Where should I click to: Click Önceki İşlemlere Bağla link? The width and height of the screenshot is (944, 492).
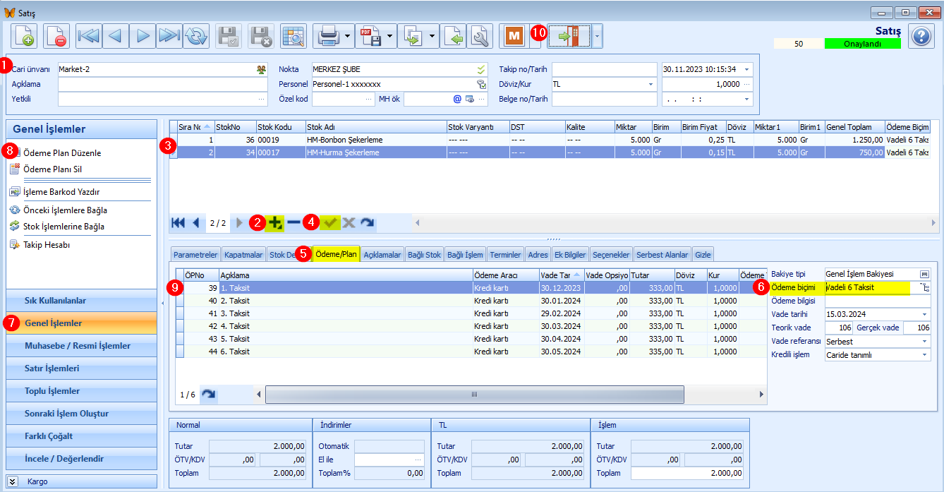click(x=65, y=210)
